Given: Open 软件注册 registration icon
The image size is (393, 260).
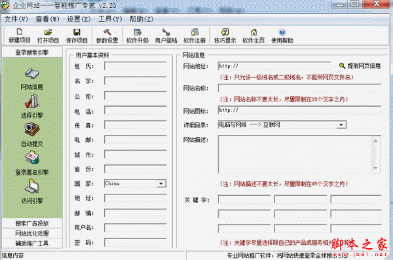Looking at the screenshot, I should point(195,32).
